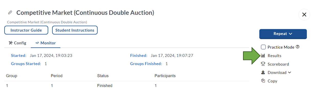Enable the Practice Mode checkbox
The image size is (313, 95).
point(263,47)
